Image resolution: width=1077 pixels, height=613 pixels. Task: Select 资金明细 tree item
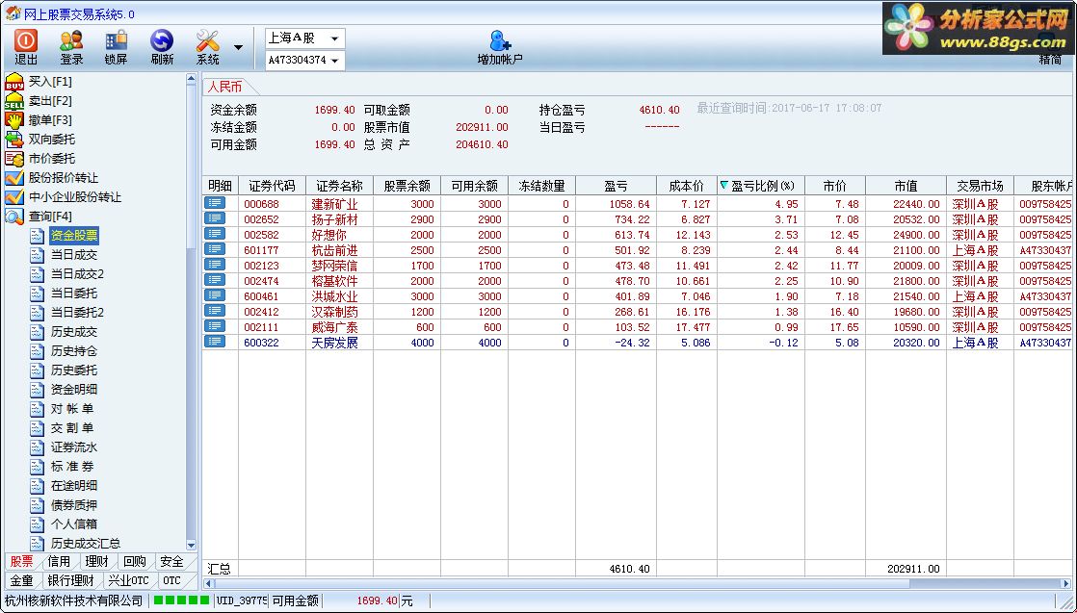(x=73, y=389)
